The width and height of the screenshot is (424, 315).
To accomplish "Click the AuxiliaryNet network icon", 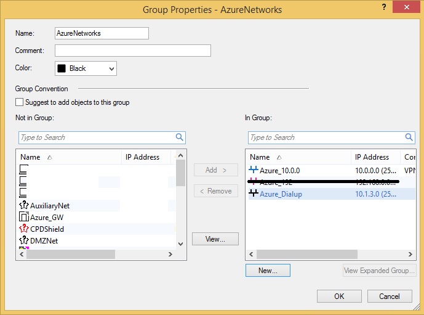I will [24, 205].
